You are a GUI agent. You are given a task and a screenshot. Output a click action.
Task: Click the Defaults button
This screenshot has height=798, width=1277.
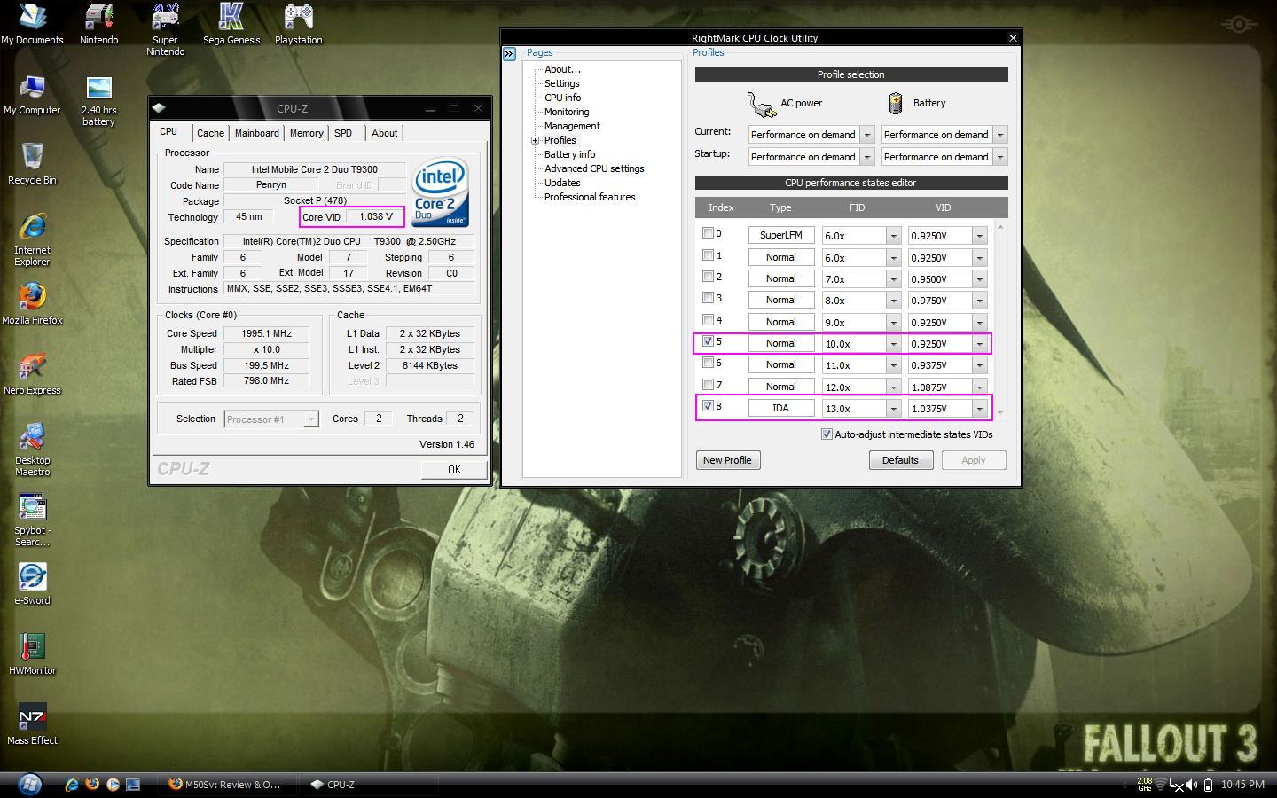[900, 460]
